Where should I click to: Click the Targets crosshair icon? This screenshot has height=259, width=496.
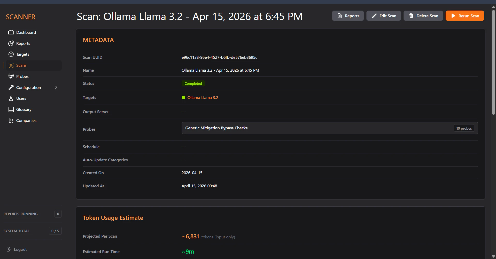[11, 54]
